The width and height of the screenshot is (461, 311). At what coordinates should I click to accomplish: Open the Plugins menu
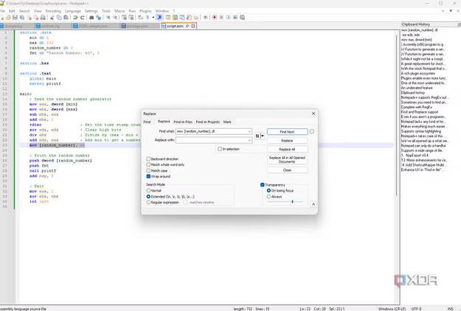(x=145, y=11)
